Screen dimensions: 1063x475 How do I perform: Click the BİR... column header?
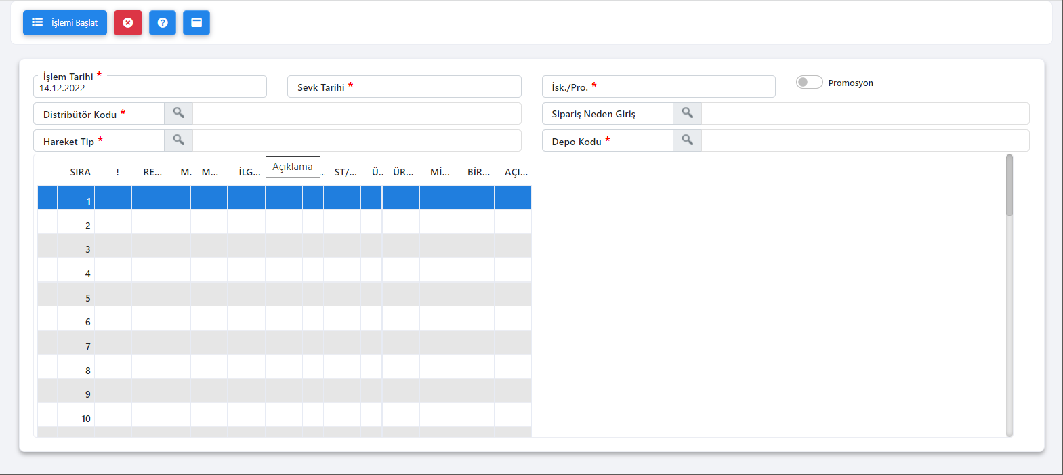point(478,172)
